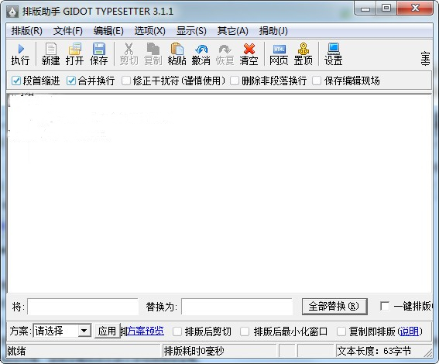Viewport: 439px width, 364px height.
Task: Open the 排版(R) menu
Action: (27, 31)
